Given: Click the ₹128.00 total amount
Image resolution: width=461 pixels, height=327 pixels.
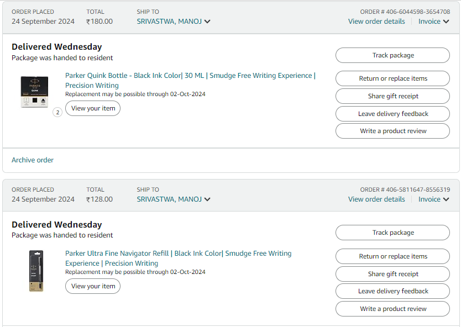Looking at the screenshot, I should tap(99, 199).
